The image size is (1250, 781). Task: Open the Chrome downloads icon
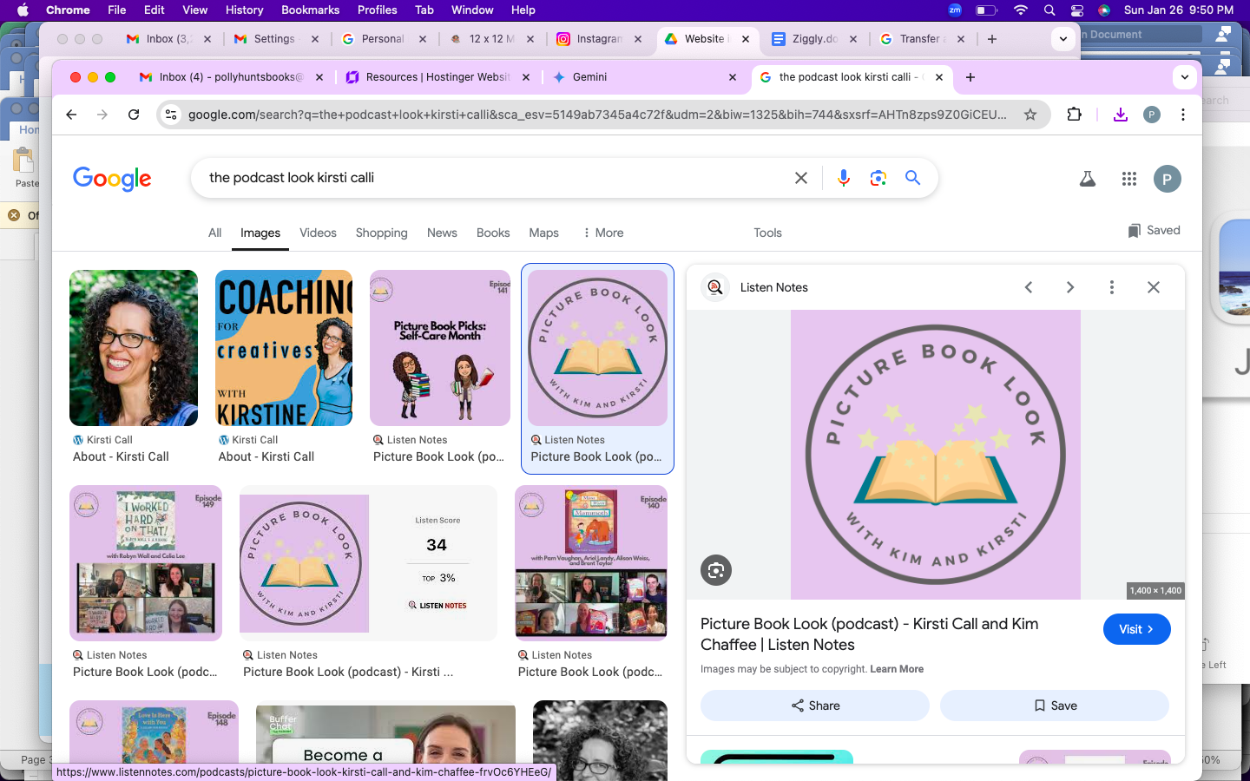point(1121,115)
